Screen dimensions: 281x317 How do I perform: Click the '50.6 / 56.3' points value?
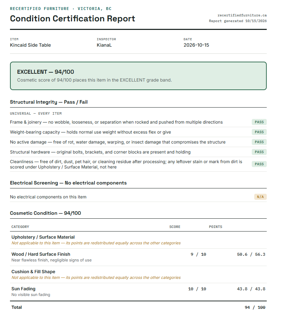pyautogui.click(x=251, y=254)
